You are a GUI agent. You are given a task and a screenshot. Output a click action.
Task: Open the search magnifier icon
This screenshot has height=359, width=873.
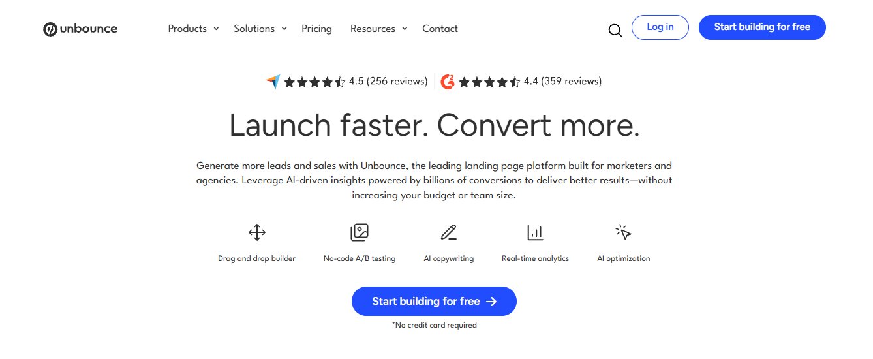[x=615, y=30]
